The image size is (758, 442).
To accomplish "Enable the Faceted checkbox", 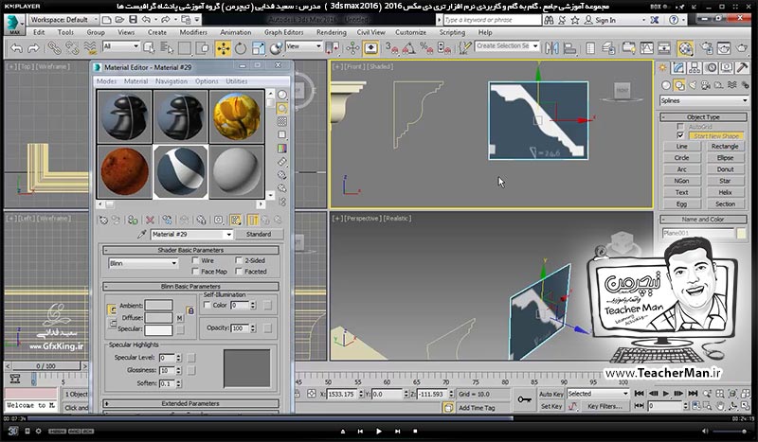I will pyautogui.click(x=239, y=272).
